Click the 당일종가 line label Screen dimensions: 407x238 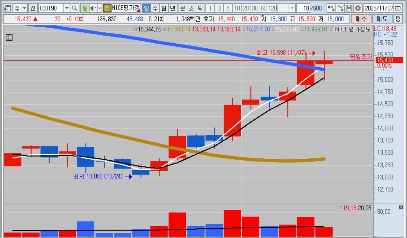point(362,57)
